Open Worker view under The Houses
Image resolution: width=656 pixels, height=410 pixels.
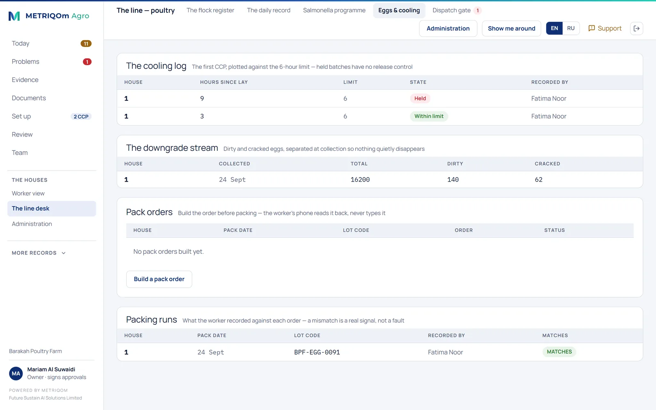tap(52, 194)
